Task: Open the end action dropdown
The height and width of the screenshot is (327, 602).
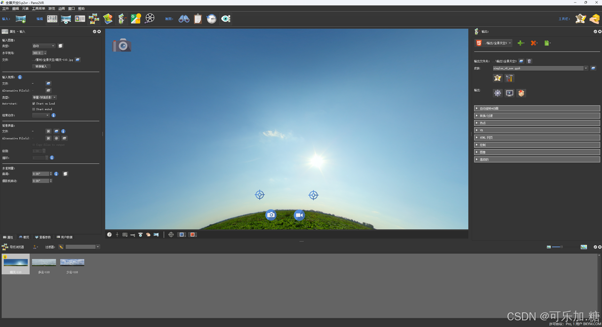Action: [x=41, y=115]
